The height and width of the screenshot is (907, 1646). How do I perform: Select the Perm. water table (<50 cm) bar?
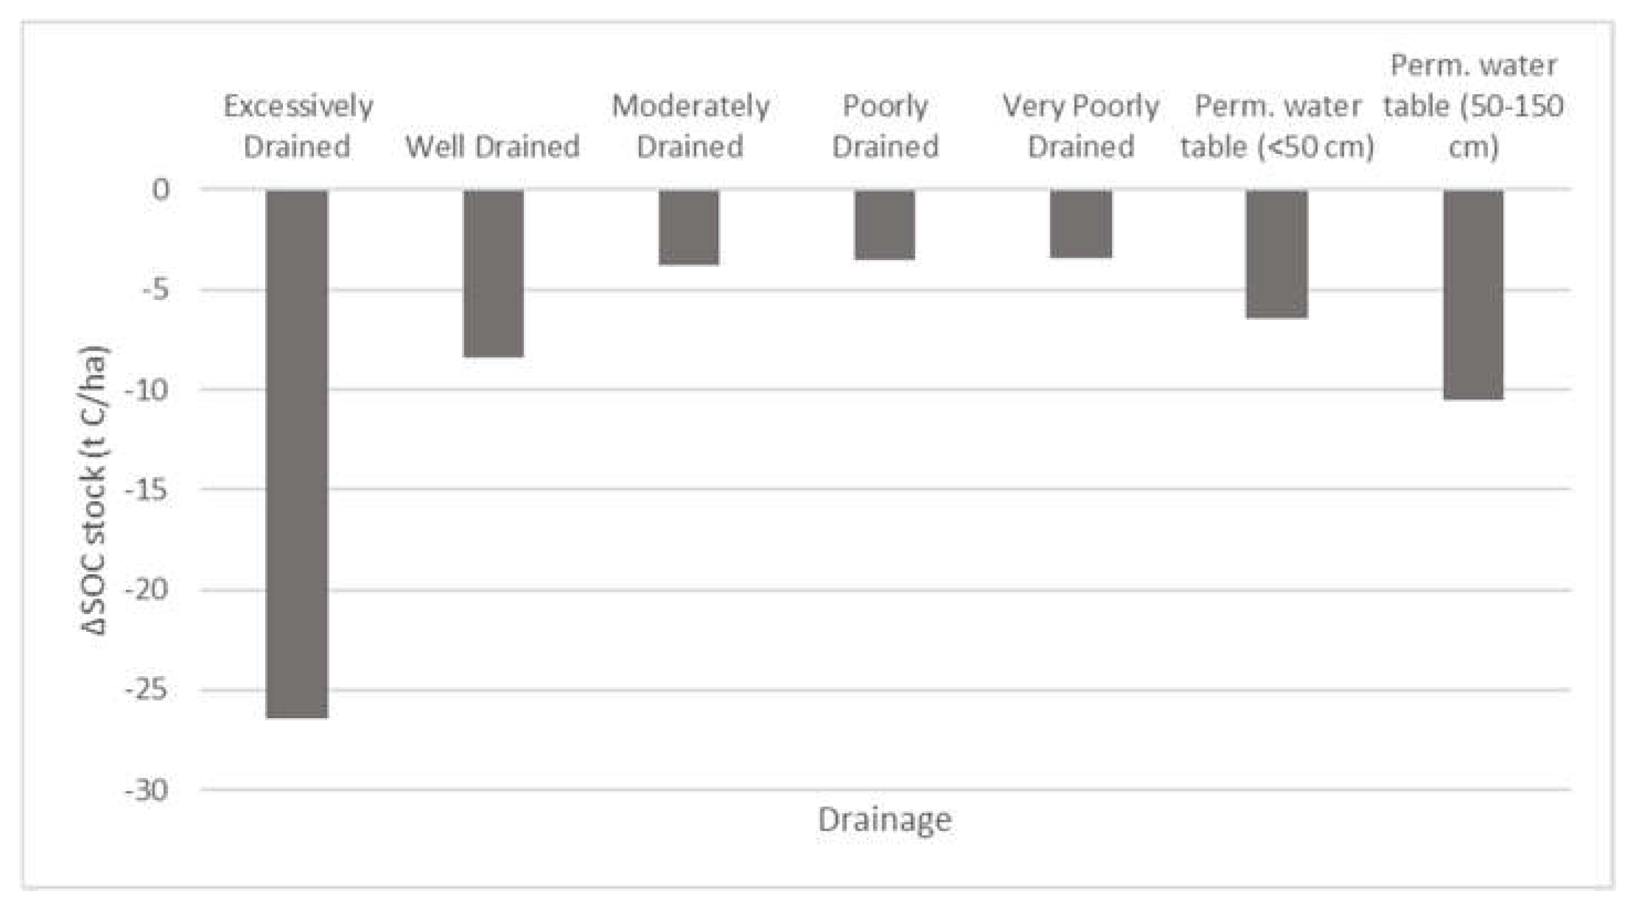click(x=1277, y=254)
